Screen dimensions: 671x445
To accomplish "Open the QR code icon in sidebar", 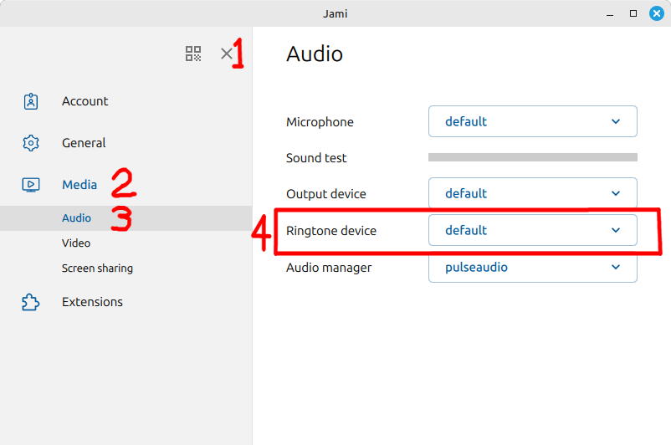I will pos(193,54).
